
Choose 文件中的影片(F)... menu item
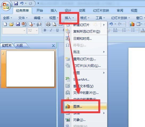[86, 93]
